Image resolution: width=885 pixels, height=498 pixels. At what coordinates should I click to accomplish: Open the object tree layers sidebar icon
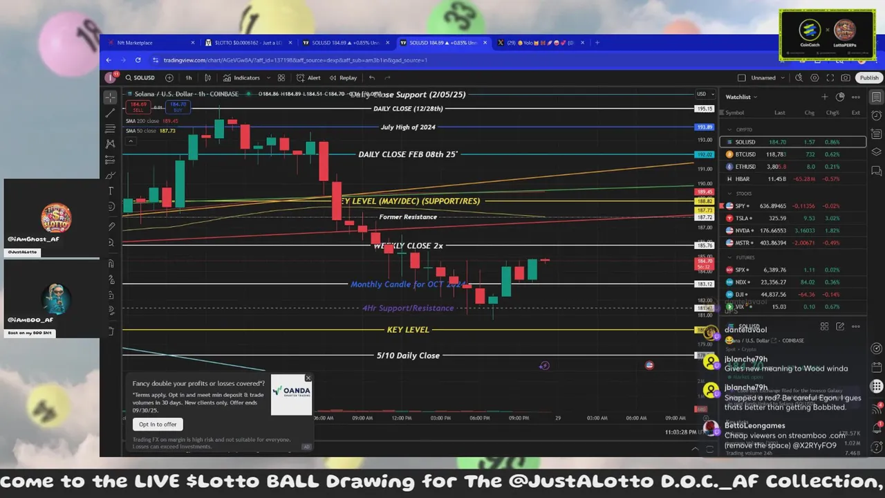[x=876, y=151]
